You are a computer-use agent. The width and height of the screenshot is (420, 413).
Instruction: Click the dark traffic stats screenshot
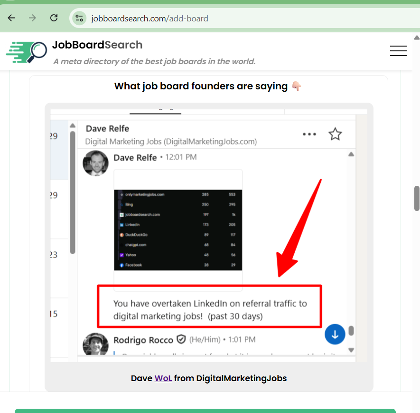[178, 230]
